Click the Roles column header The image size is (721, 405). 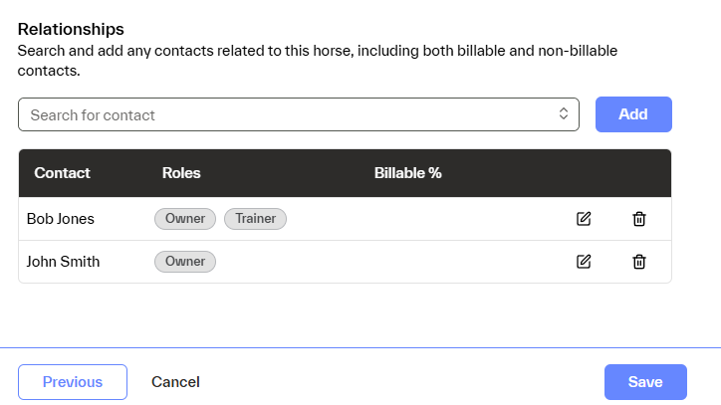(181, 173)
